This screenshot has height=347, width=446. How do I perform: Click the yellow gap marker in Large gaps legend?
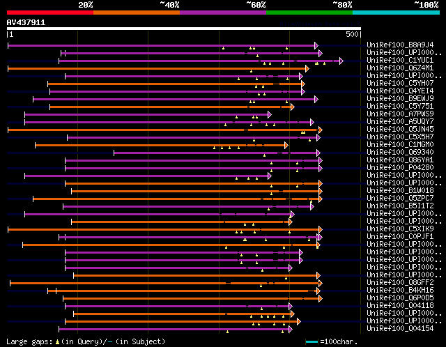[x=57, y=341]
